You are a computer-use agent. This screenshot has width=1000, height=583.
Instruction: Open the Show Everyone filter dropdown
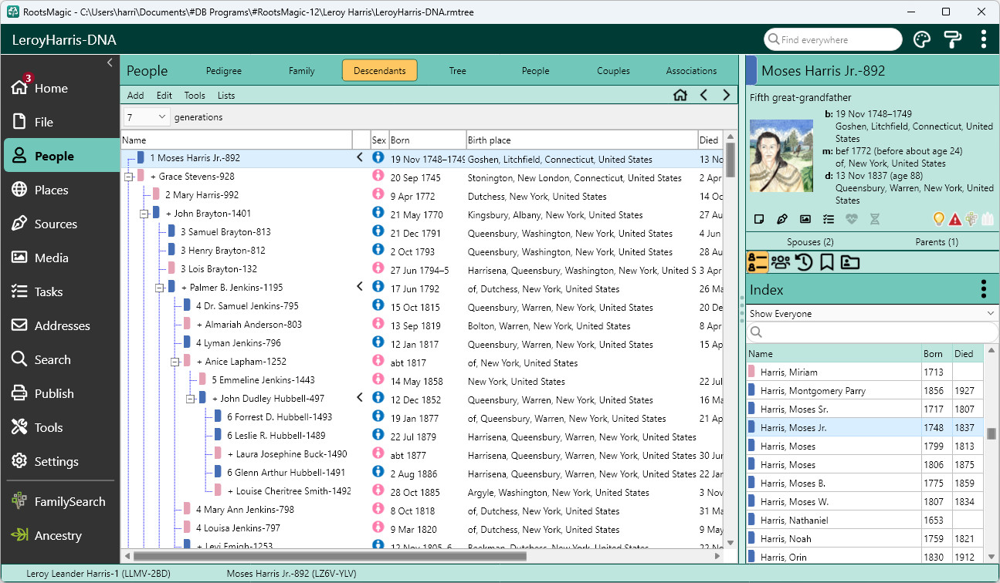pyautogui.click(x=872, y=314)
